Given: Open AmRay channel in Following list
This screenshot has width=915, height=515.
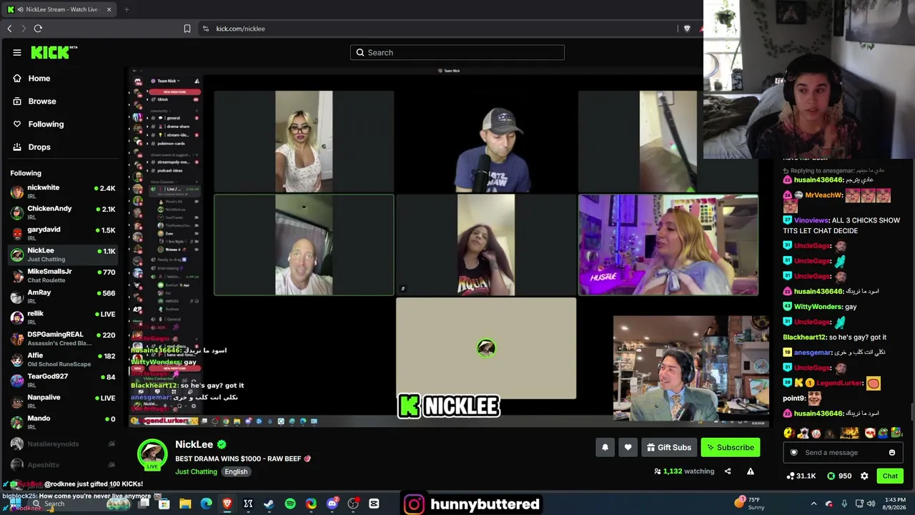Looking at the screenshot, I should click(x=63, y=296).
